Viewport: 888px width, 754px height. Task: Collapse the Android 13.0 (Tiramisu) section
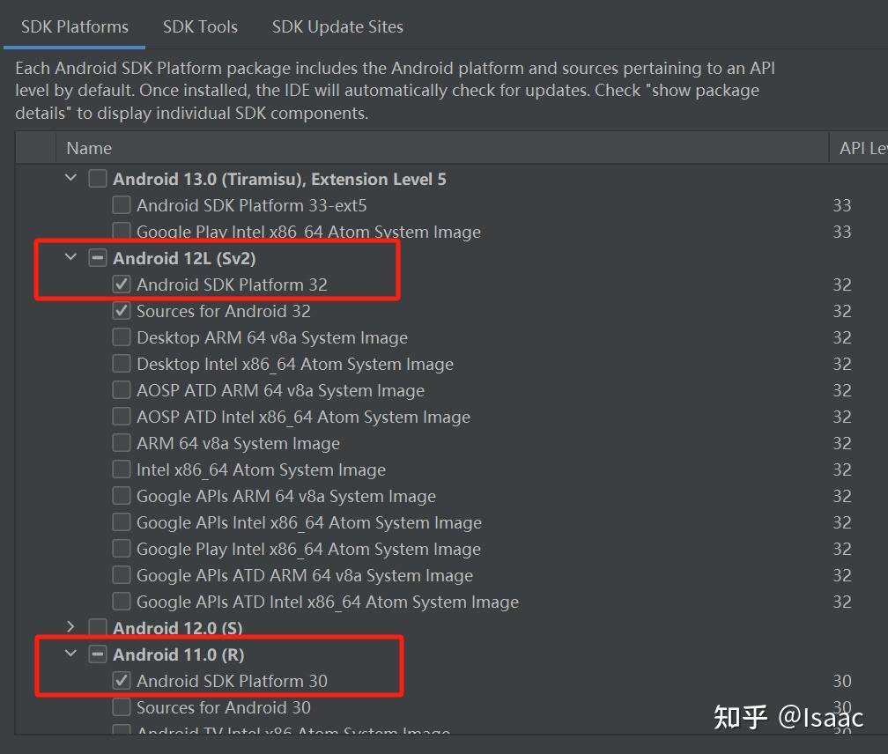(x=70, y=178)
